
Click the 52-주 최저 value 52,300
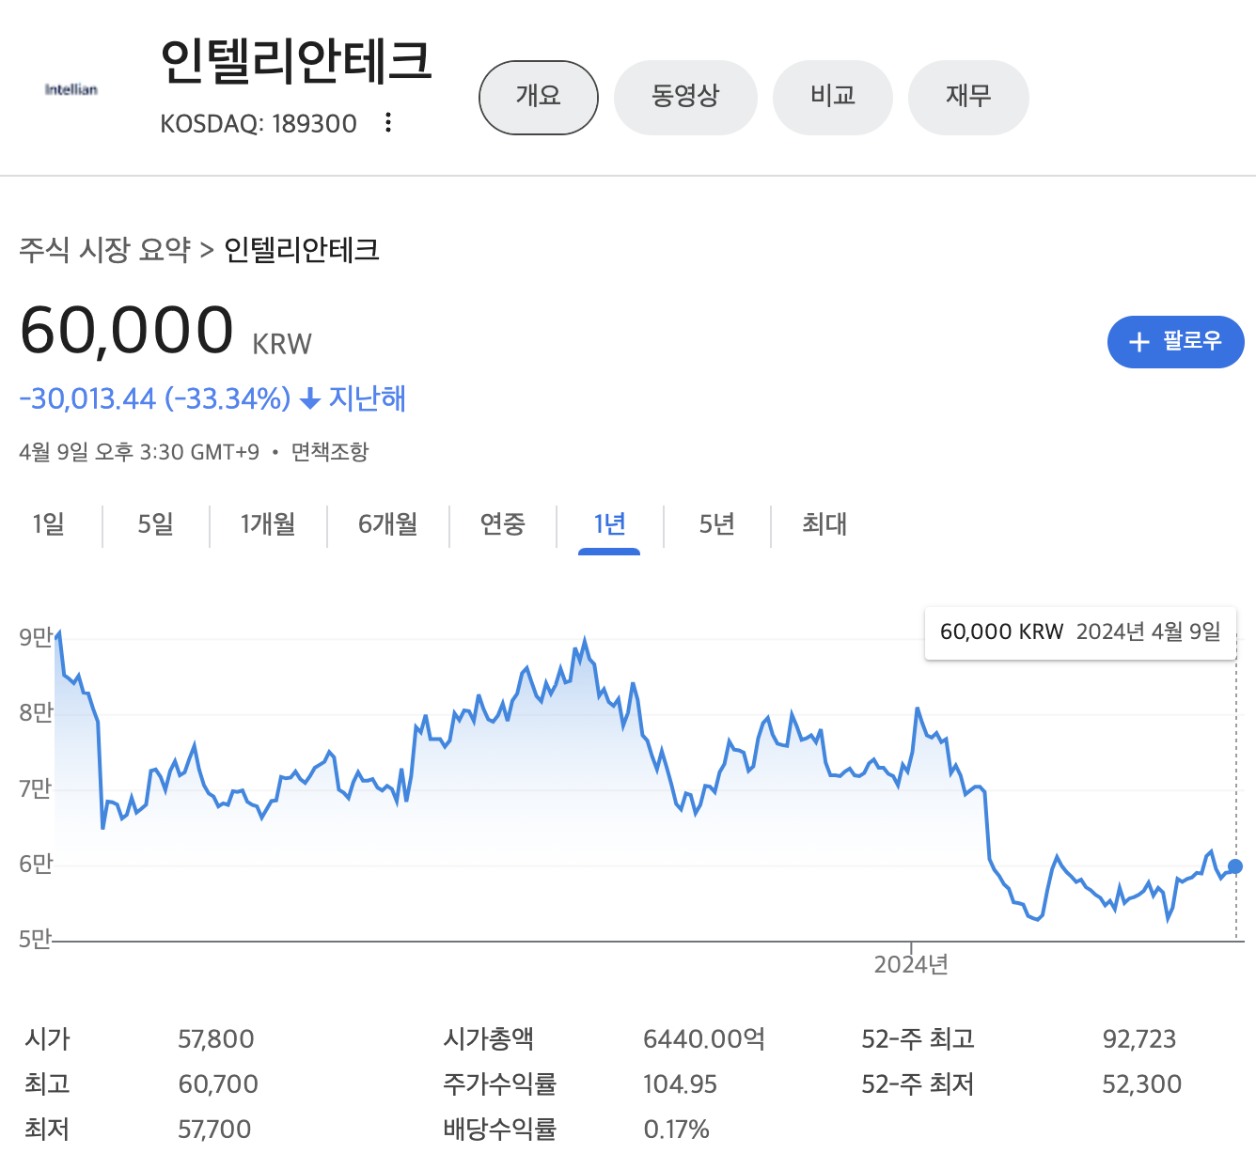1141,1084
